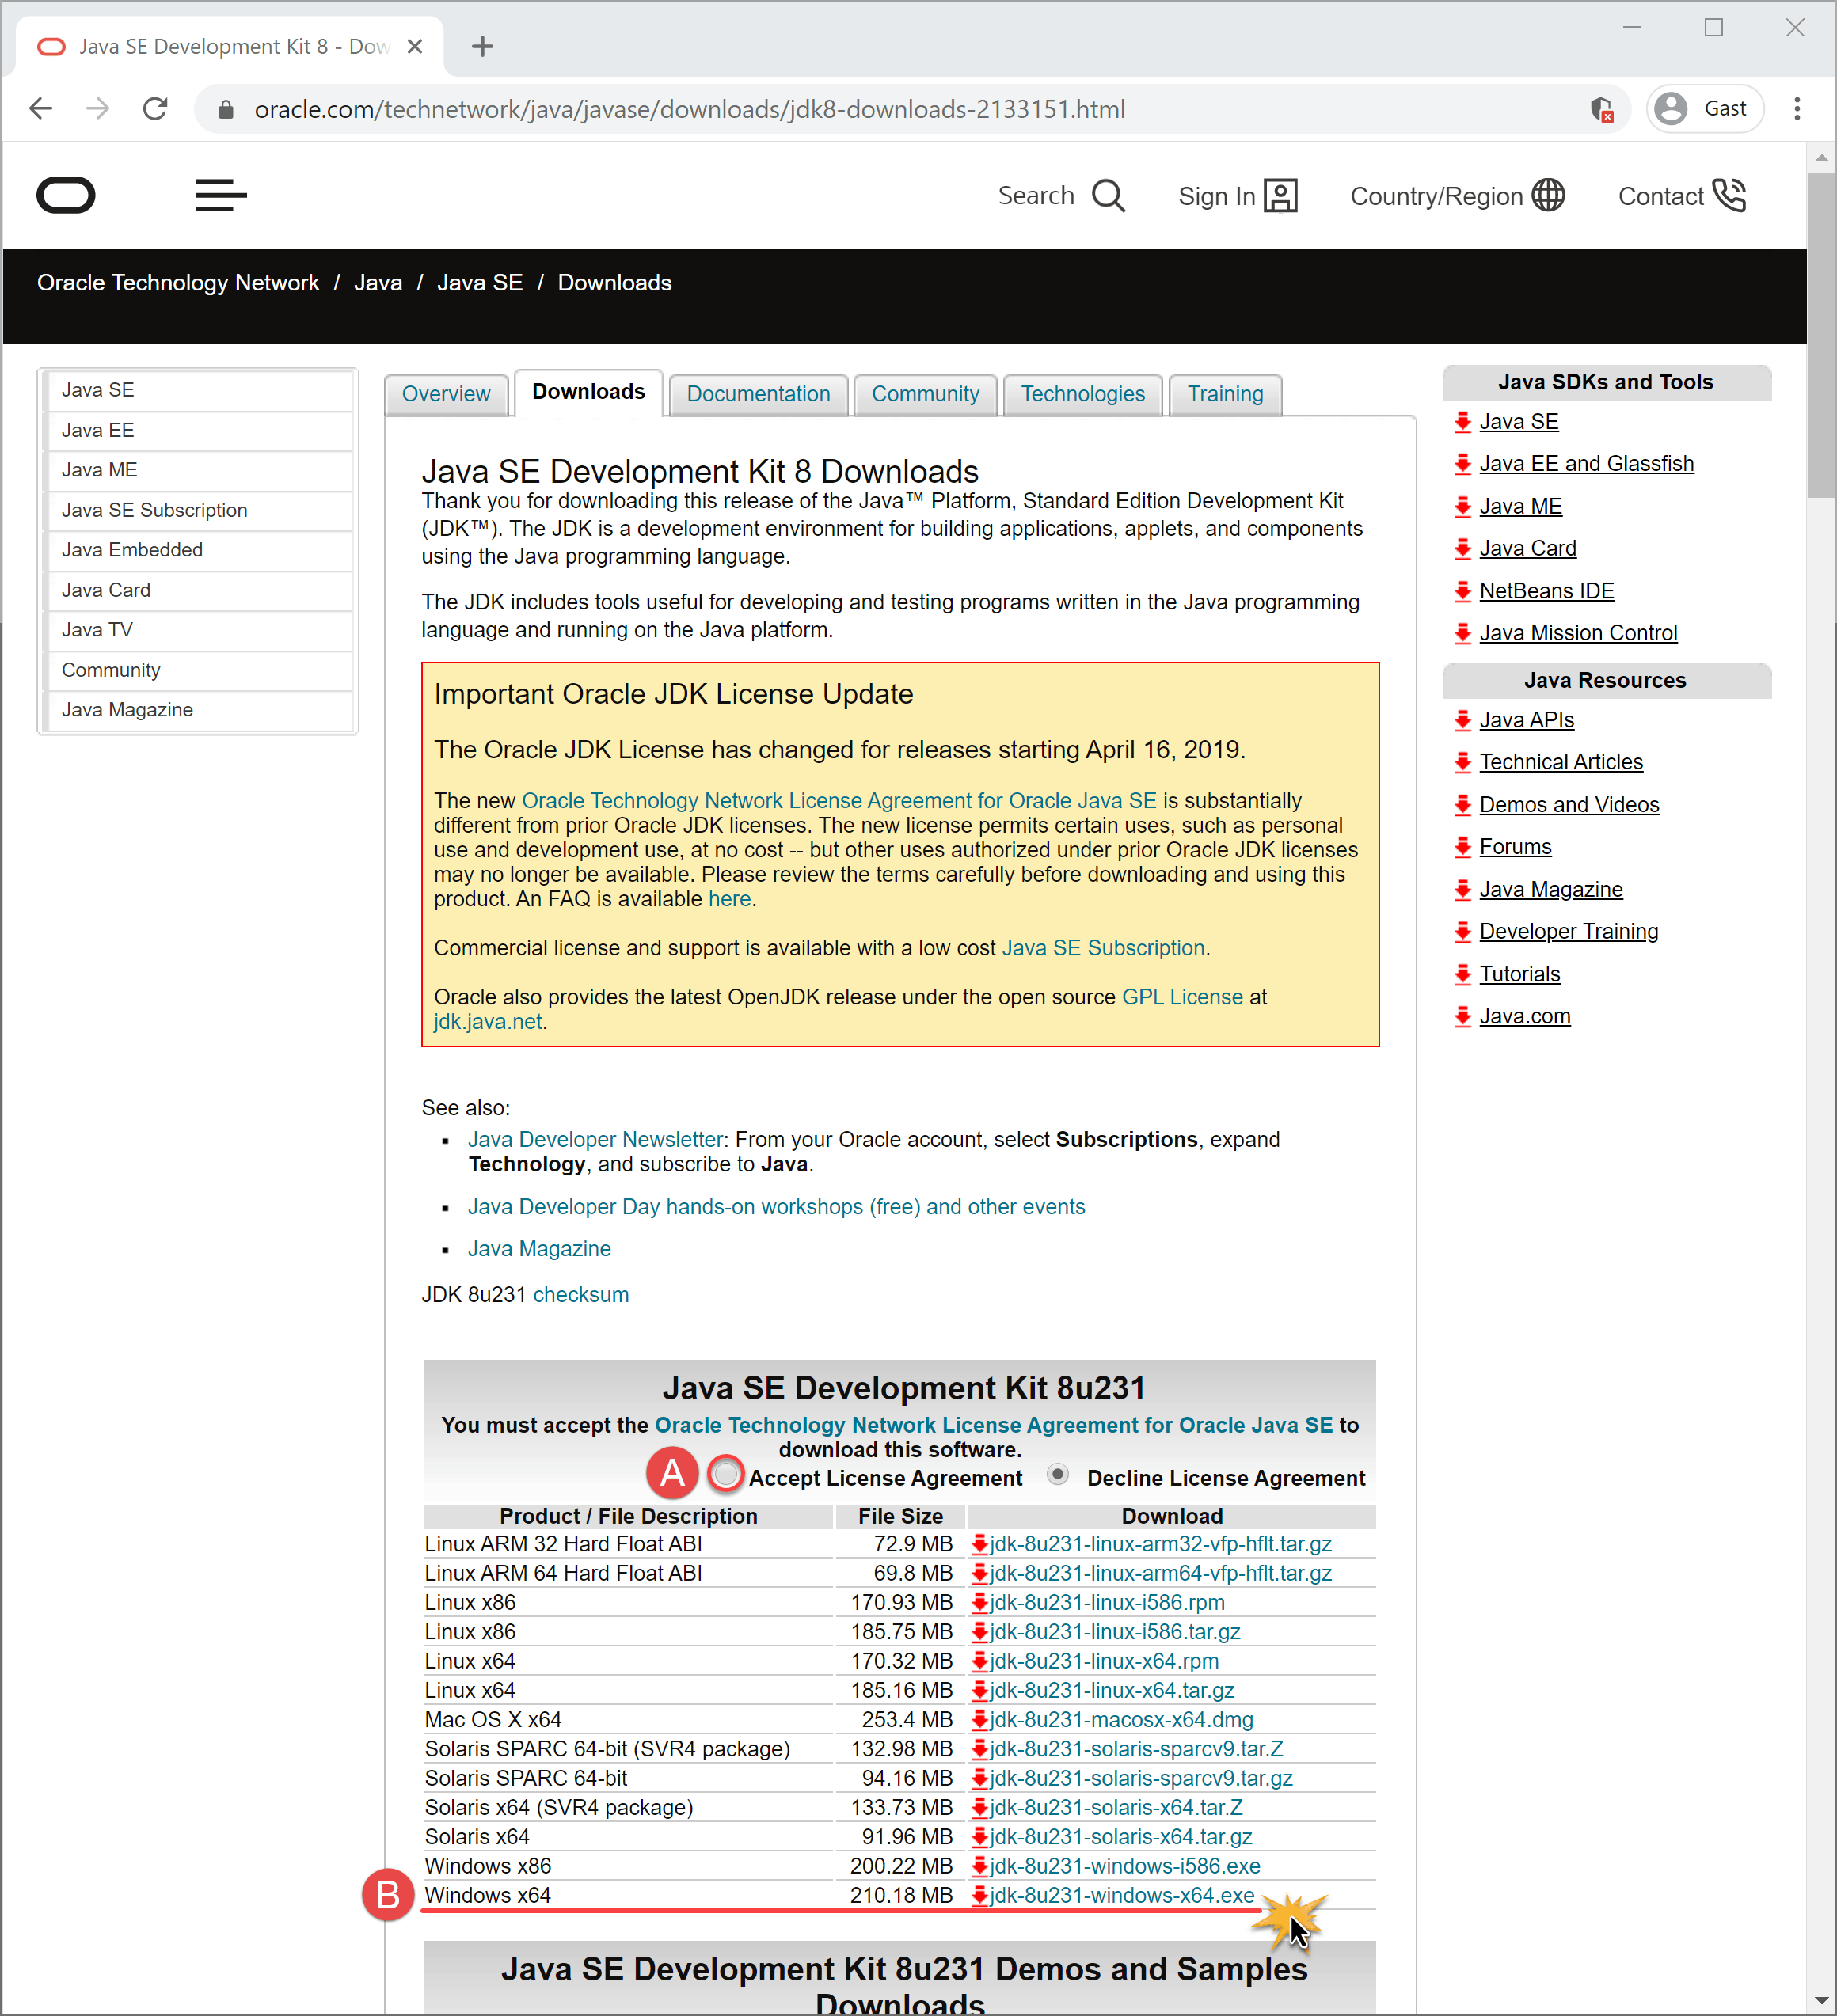Open a new browser tab with plus

pyautogui.click(x=482, y=46)
